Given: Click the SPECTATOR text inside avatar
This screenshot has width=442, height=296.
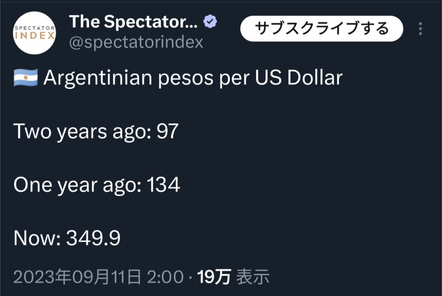Looking at the screenshot, I should point(35,28).
